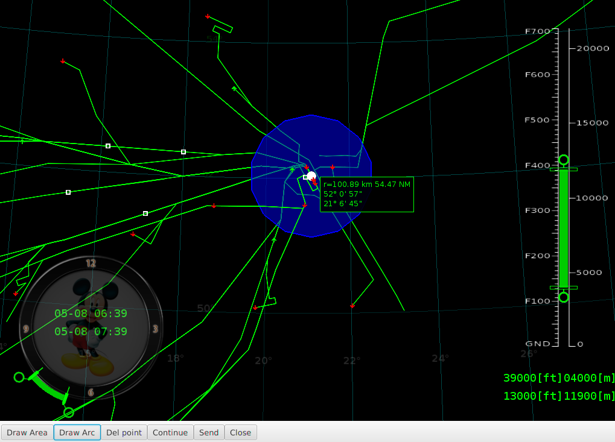This screenshot has height=442, width=615.
Task: Click the 05-08 07:39 end time
Action: [91, 332]
